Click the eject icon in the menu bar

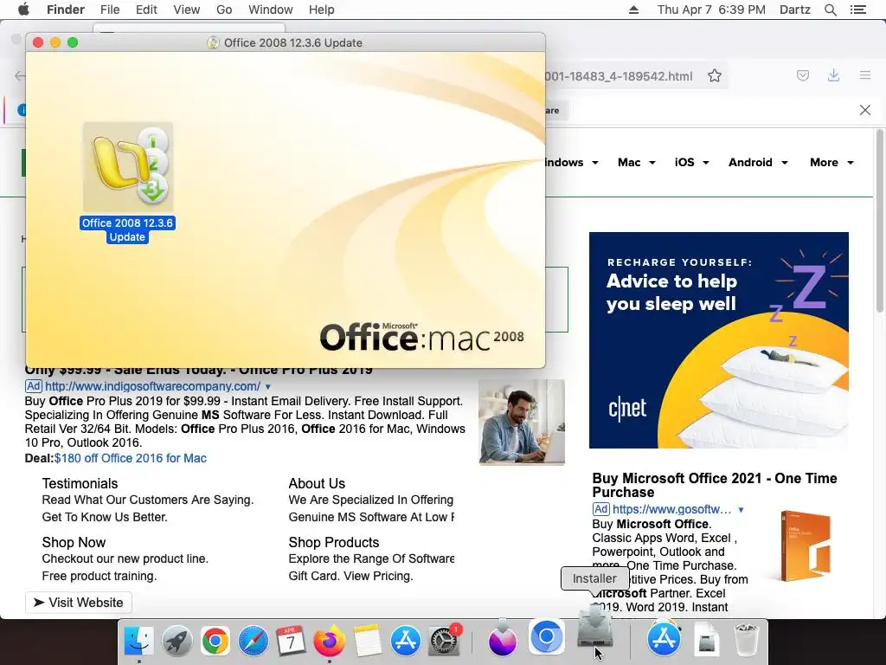click(633, 10)
